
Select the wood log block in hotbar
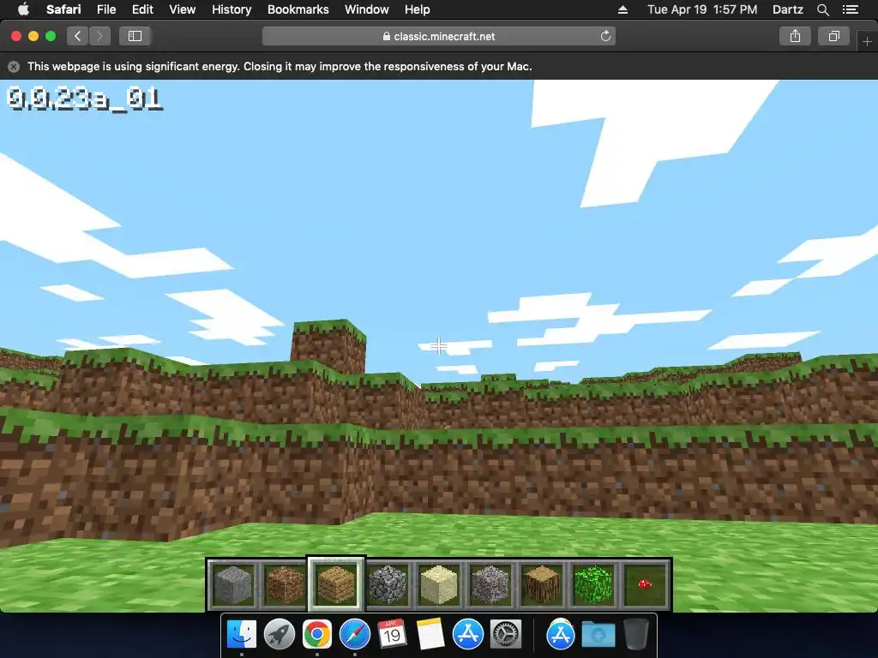pos(542,584)
